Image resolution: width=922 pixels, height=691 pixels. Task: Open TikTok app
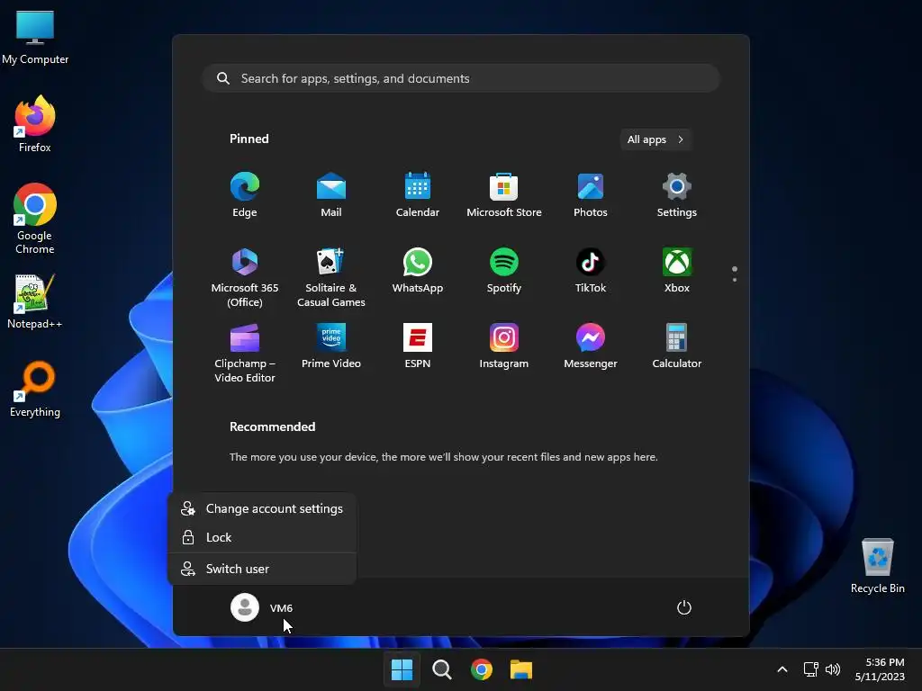pyautogui.click(x=591, y=271)
